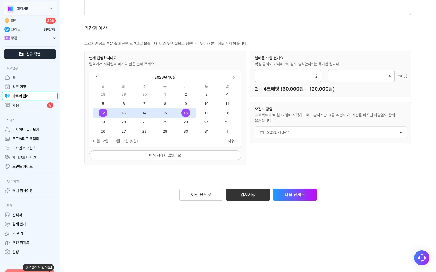Pick October 31 in the calendar
This screenshot has width=436, height=272.
[x=207, y=131]
